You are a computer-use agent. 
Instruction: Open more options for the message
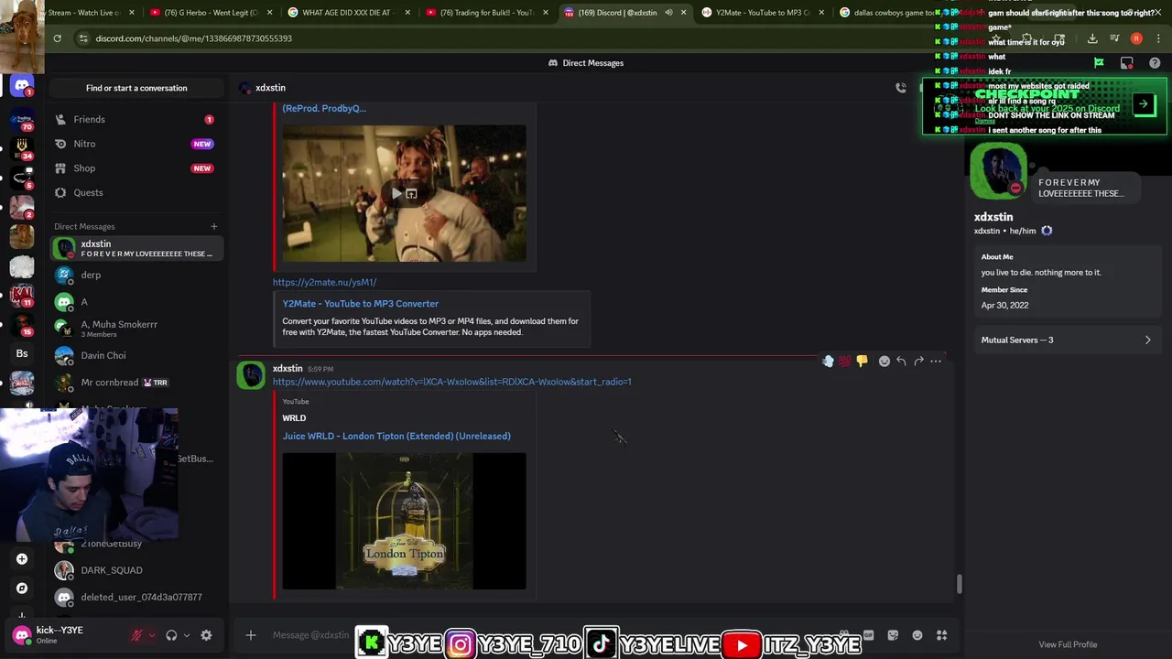coord(936,362)
